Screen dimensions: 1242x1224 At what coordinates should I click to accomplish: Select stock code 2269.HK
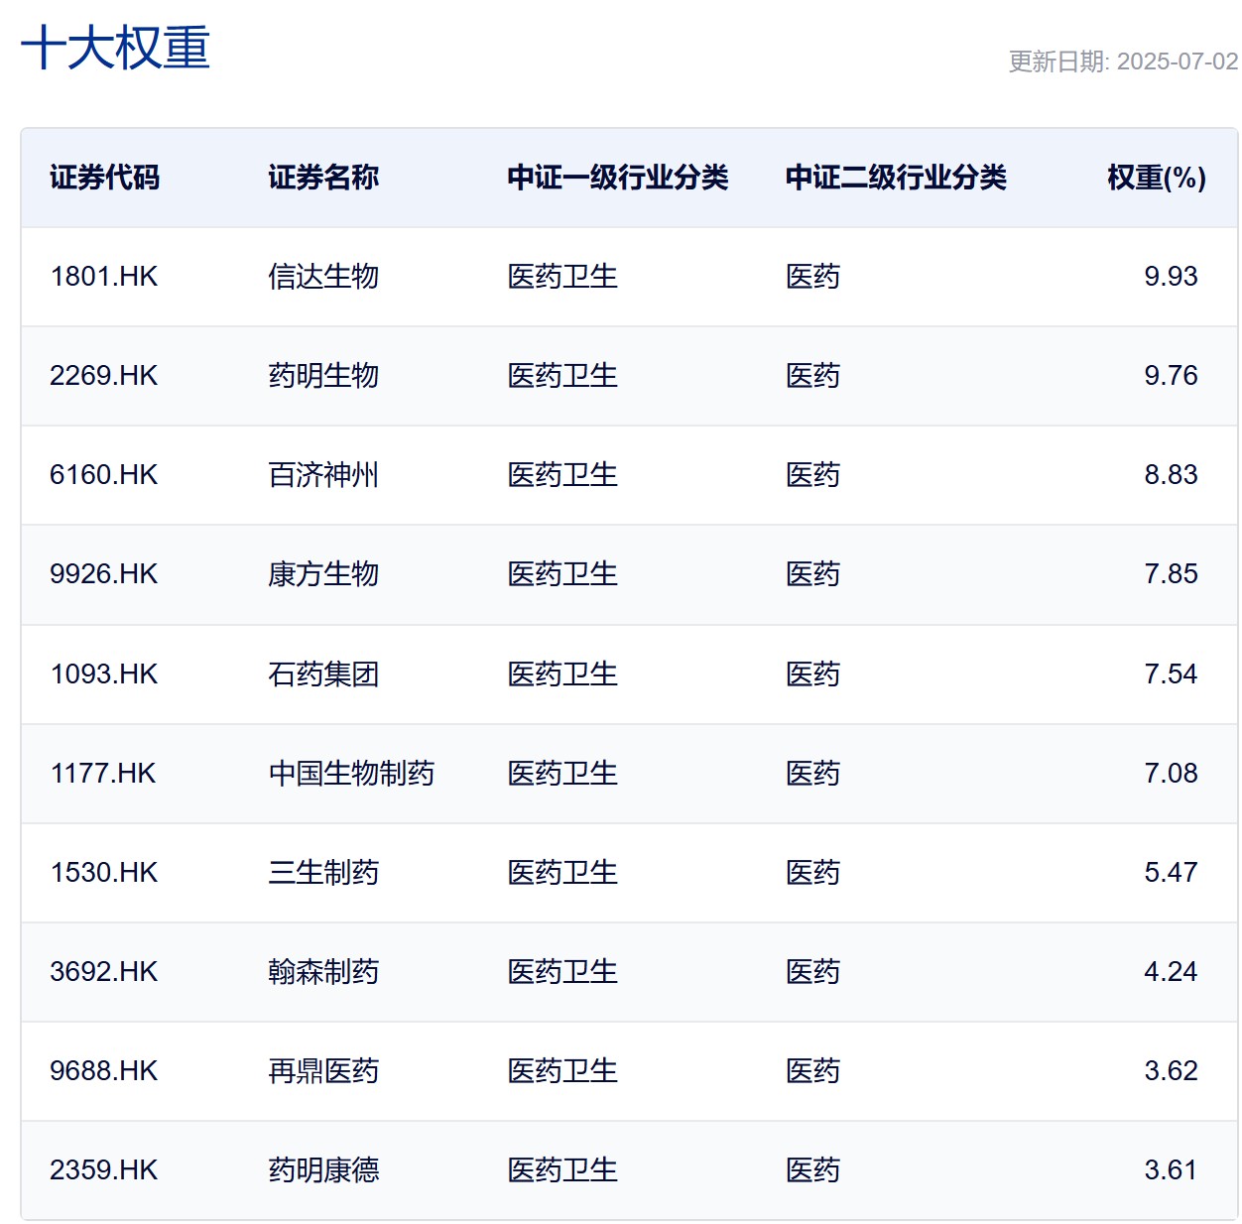pos(104,375)
